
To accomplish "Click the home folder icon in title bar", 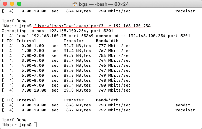I will click(75, 4).
